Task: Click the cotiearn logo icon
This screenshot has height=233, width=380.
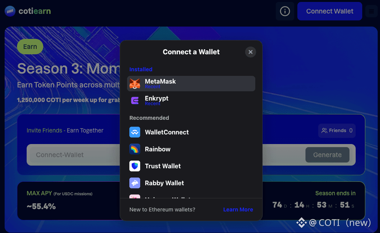Action: 10,11
